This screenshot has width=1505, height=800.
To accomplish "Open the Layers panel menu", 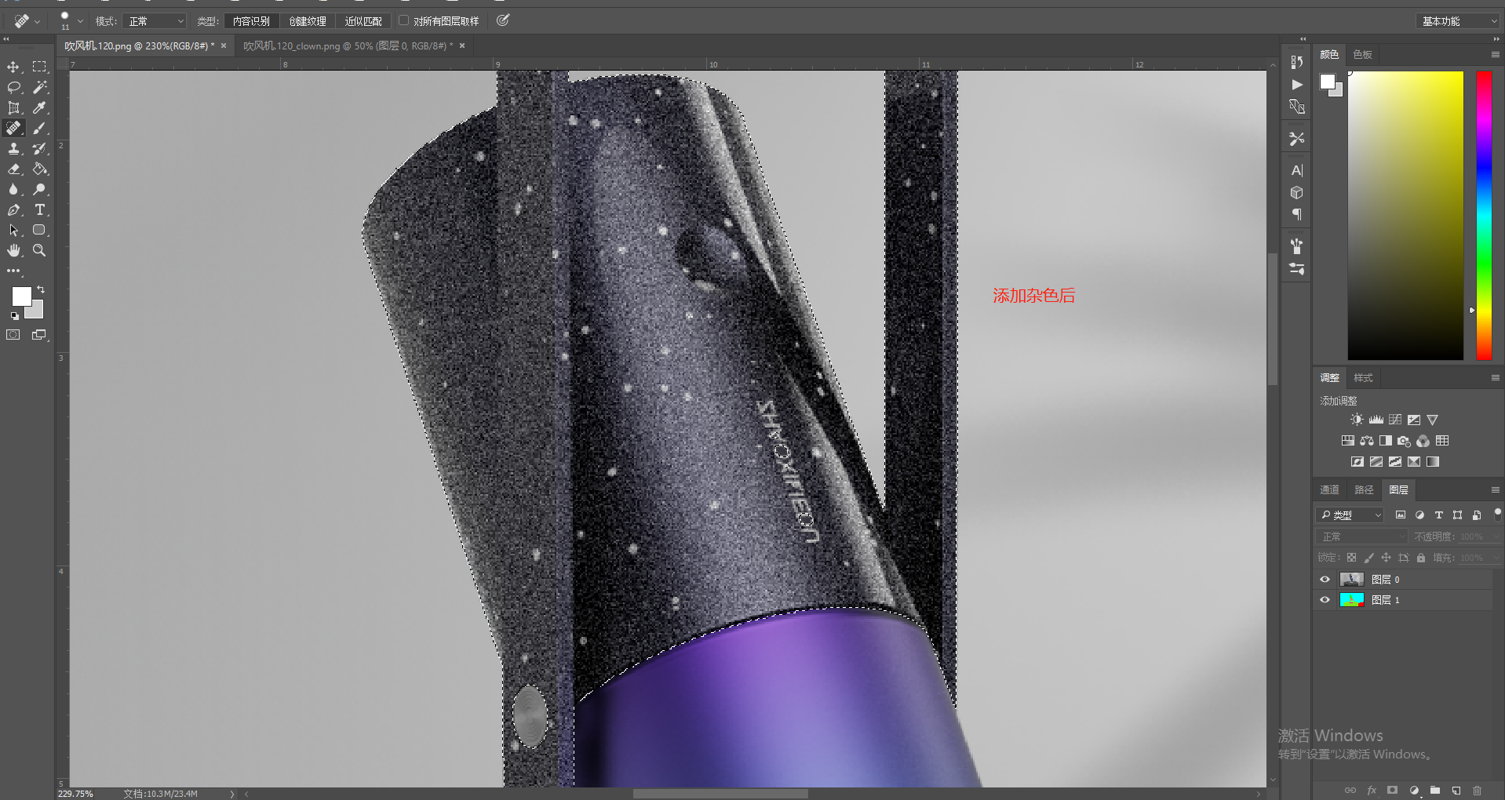I will point(1495,490).
